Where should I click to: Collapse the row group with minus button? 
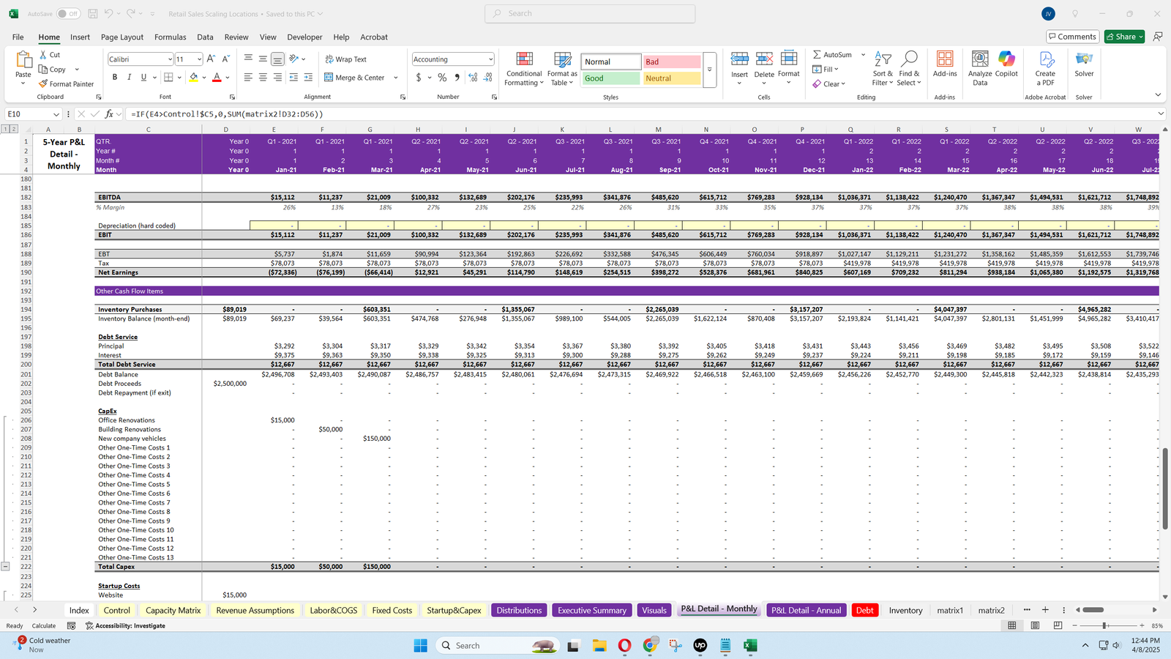[5, 567]
